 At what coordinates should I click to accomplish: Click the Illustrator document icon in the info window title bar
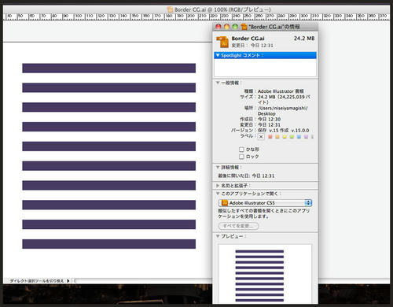click(x=244, y=27)
